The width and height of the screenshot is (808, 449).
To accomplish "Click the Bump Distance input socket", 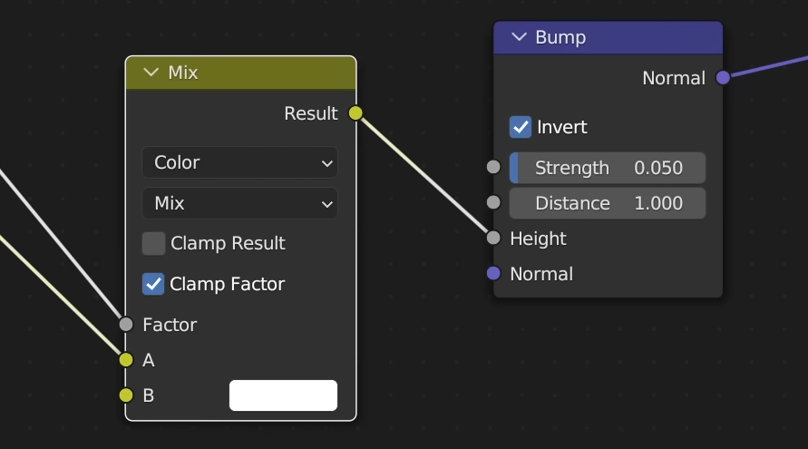I will click(493, 203).
